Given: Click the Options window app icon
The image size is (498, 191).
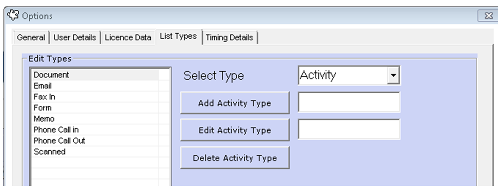Looking at the screenshot, I should point(13,16).
